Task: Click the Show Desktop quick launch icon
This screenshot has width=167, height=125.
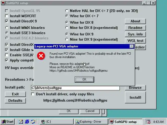Action: (21, 122)
